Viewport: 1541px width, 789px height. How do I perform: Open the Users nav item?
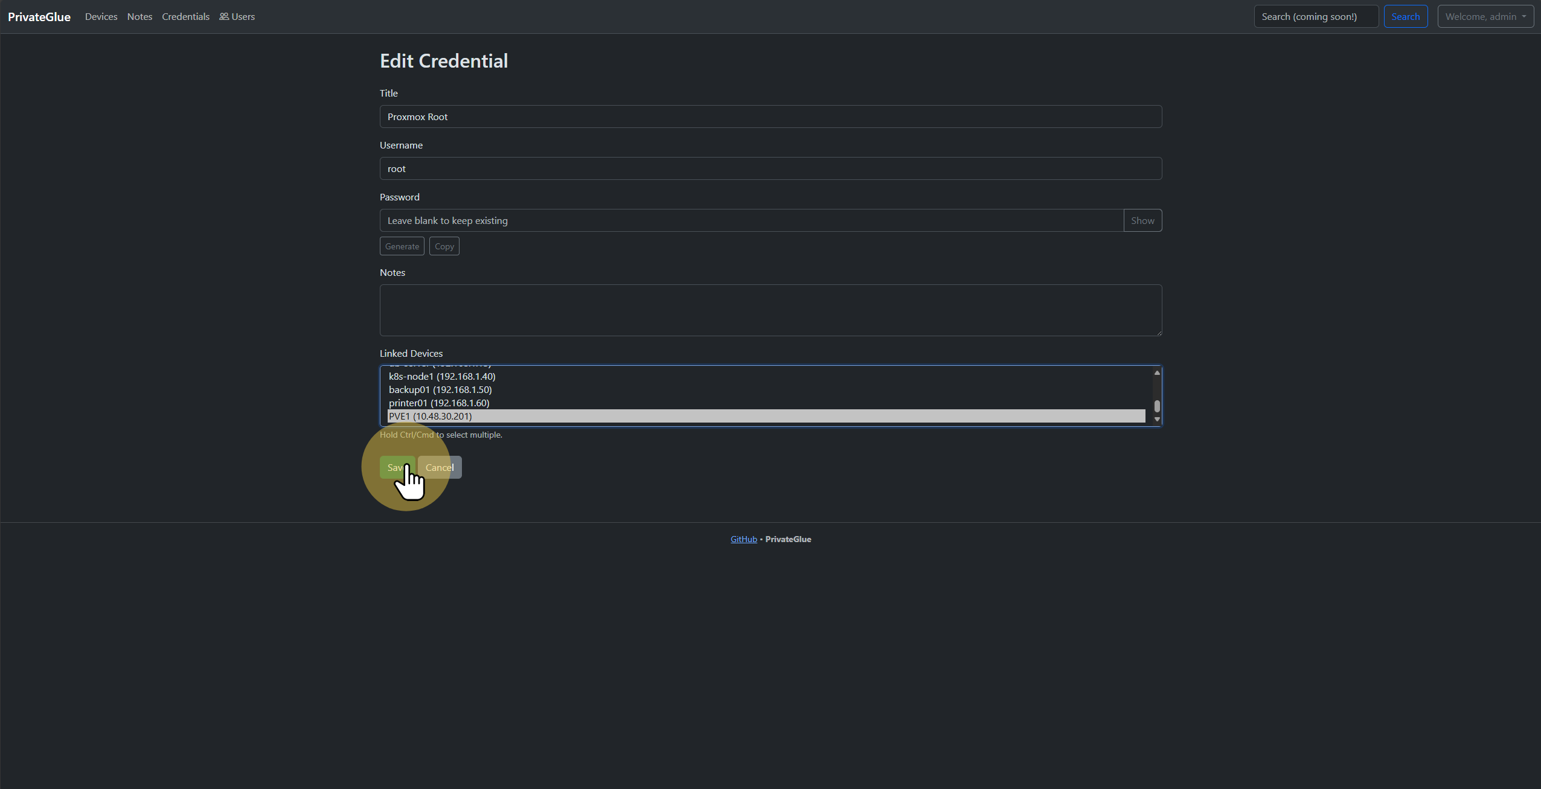[x=237, y=17]
